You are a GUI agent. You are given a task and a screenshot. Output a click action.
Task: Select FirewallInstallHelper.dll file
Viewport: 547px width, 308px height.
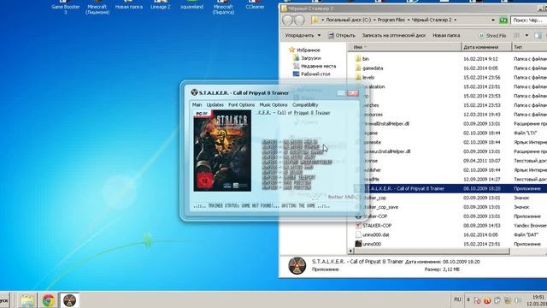click(x=386, y=123)
